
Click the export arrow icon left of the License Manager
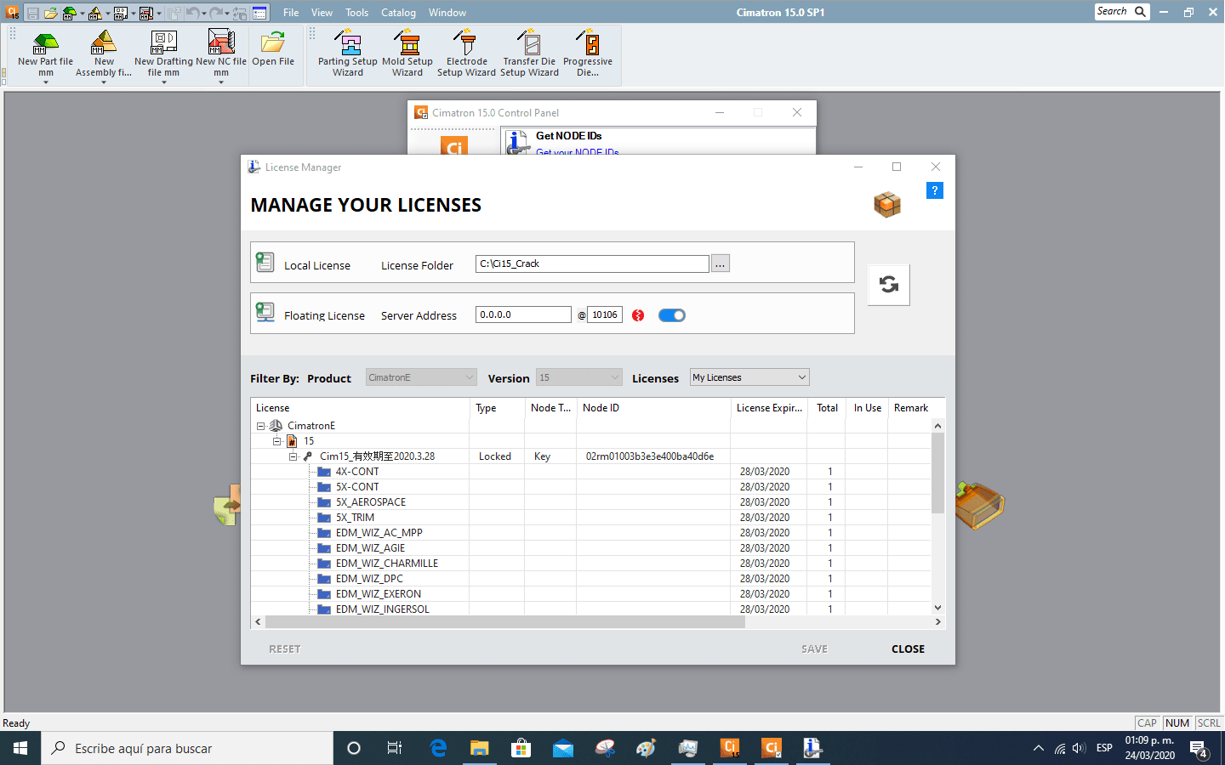tap(227, 505)
